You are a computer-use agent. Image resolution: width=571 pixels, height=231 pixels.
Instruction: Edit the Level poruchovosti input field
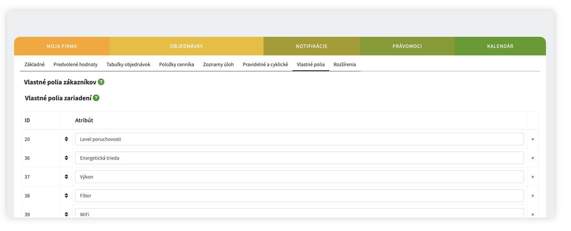tap(300, 139)
